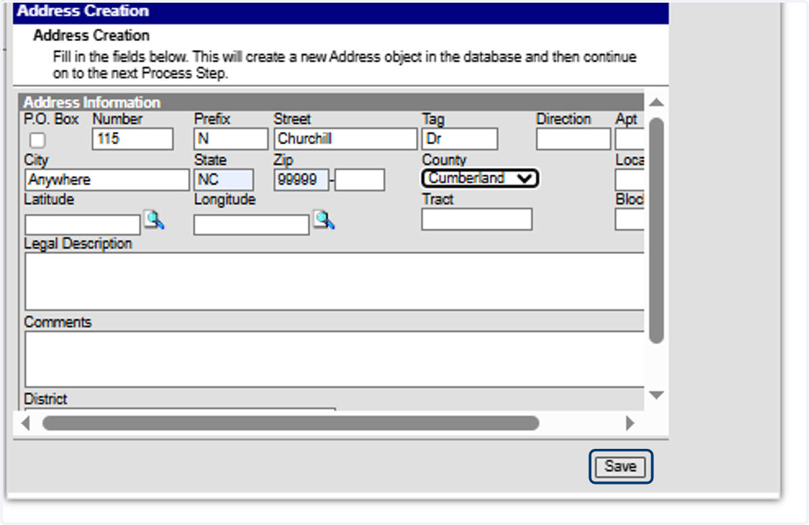This screenshot has height=525, width=809.
Task: Select the Tag field containing Dr
Action: pyautogui.click(x=460, y=140)
